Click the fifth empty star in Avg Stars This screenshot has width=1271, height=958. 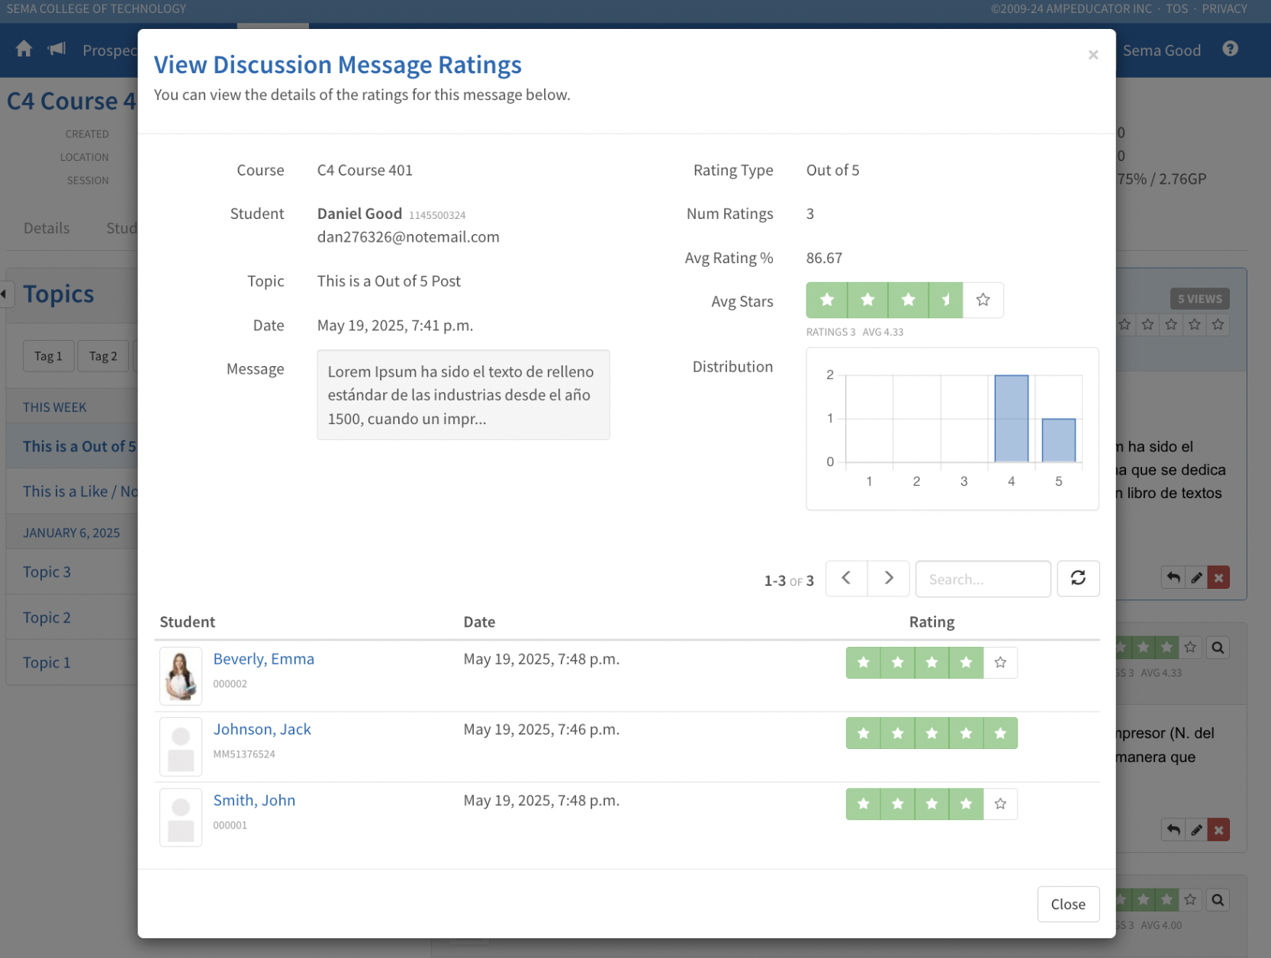(x=983, y=300)
